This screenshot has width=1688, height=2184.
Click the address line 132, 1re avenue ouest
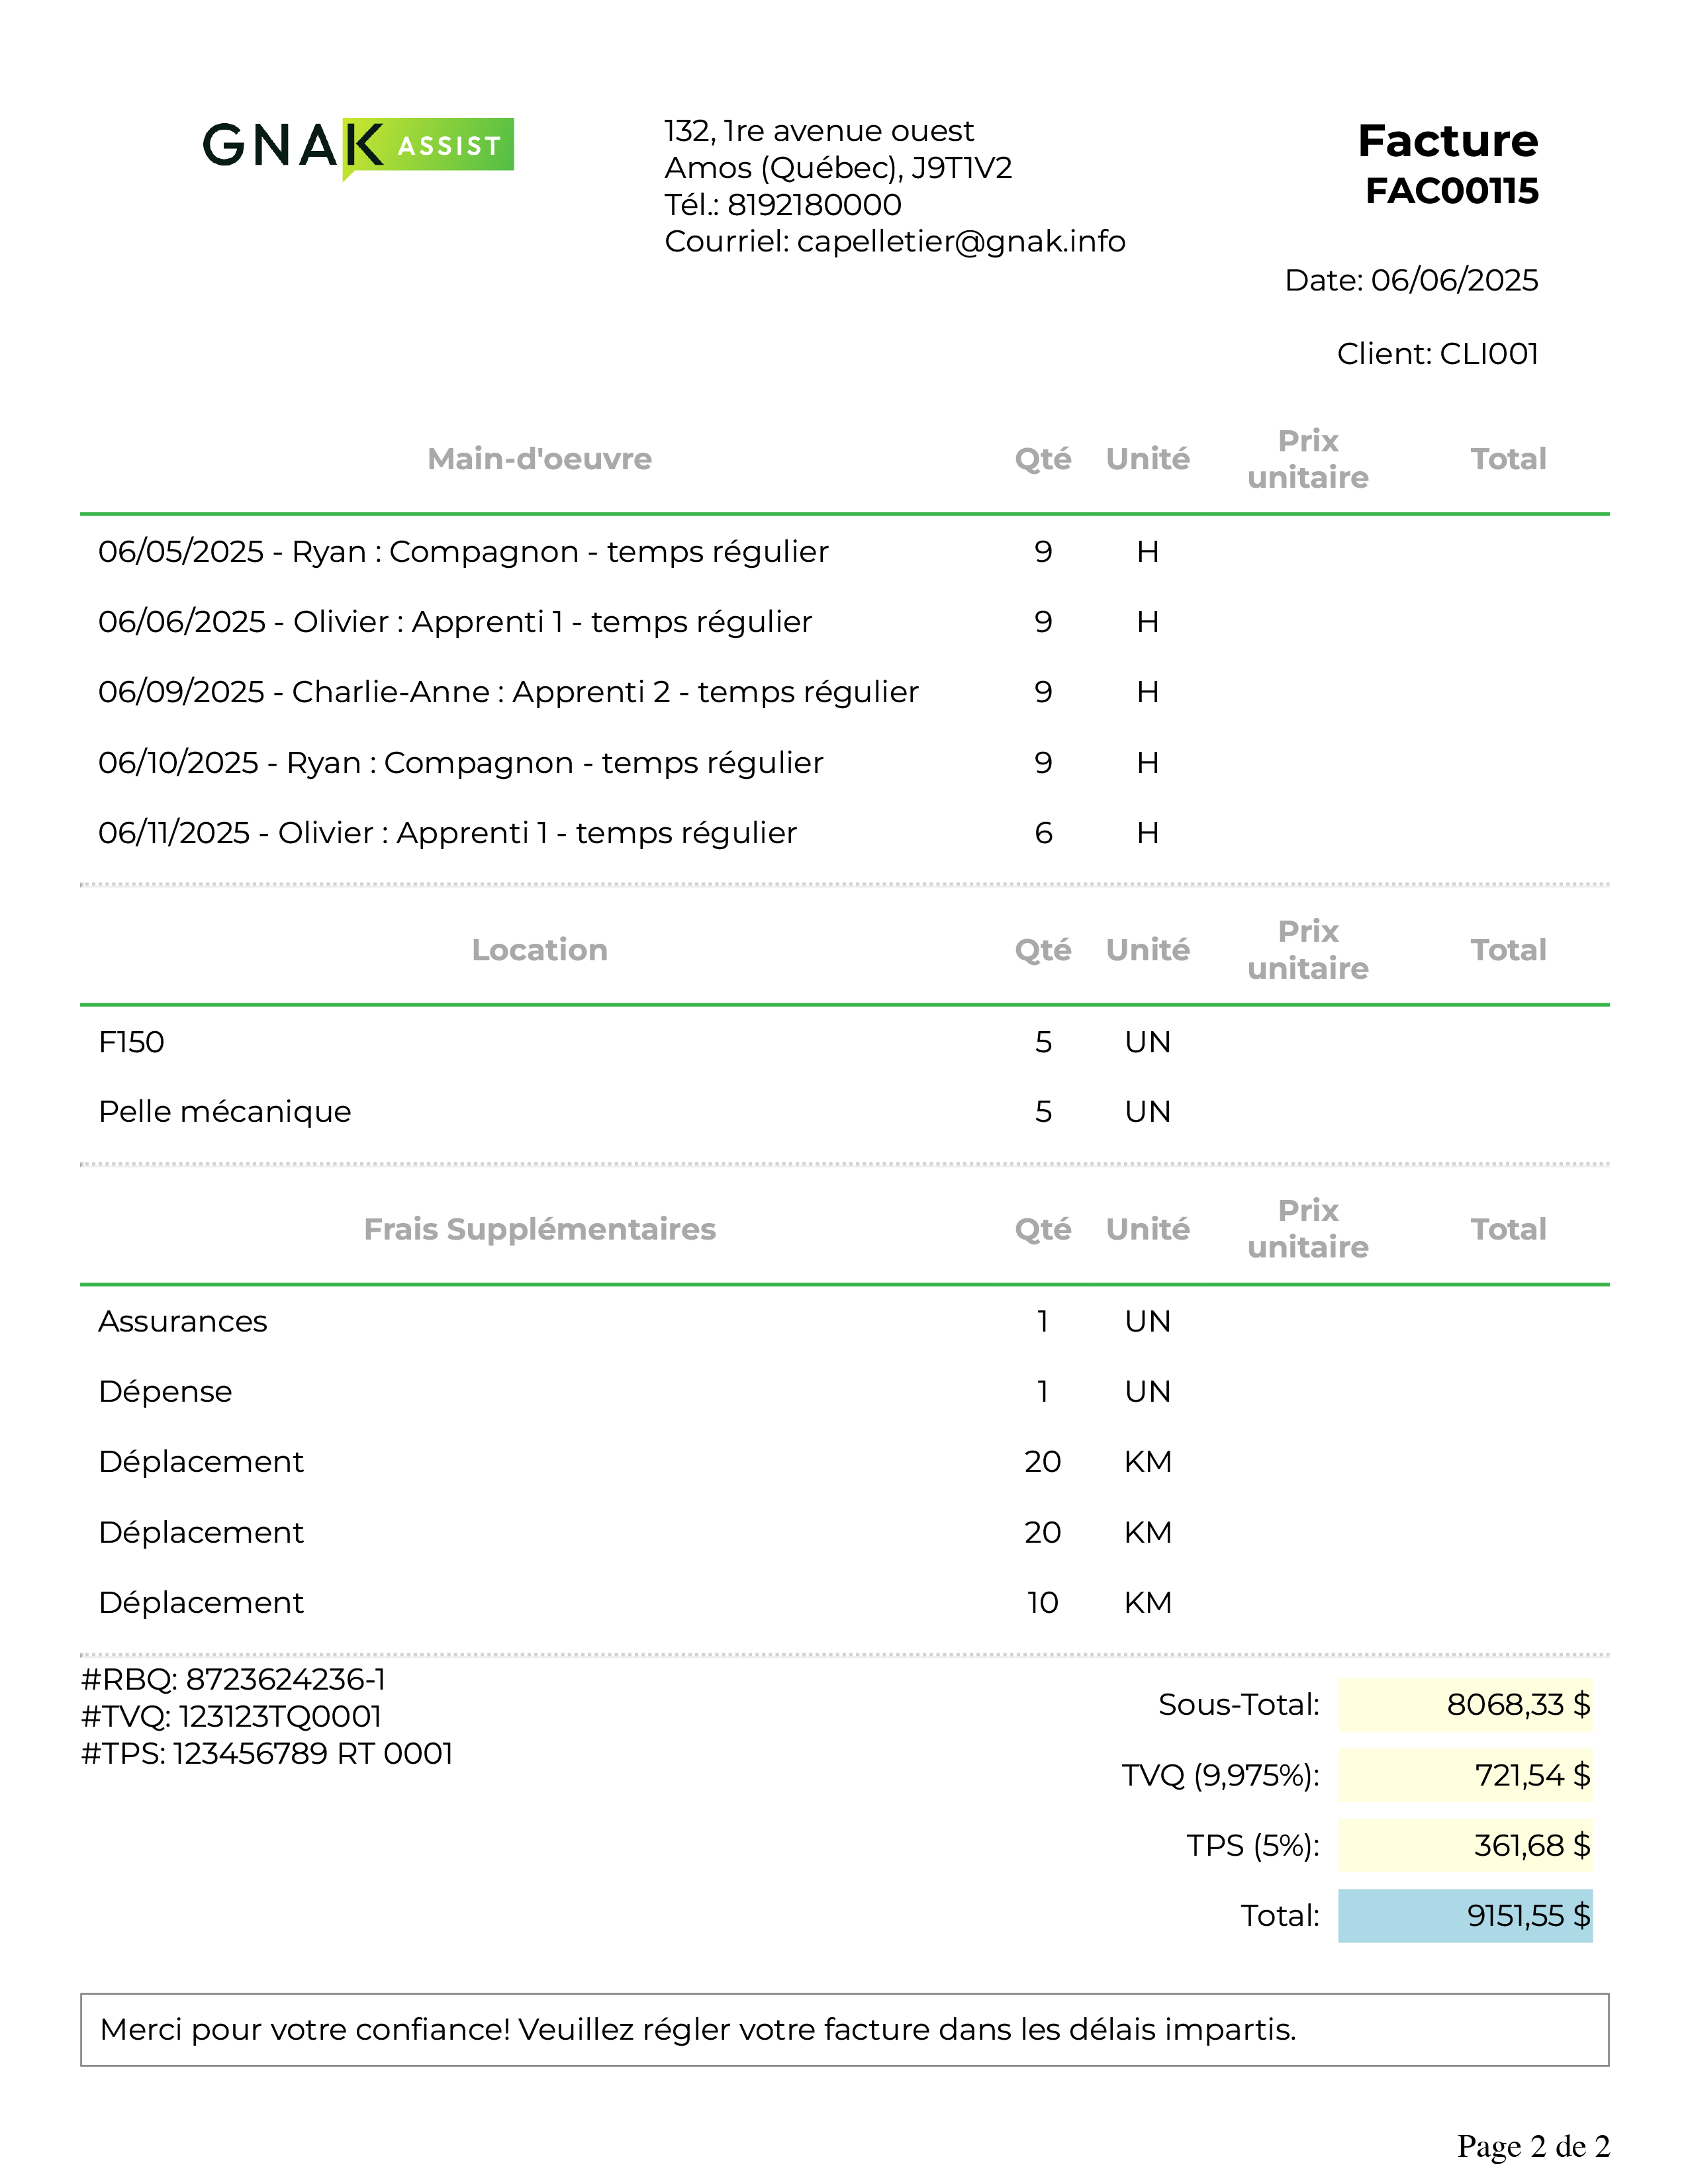tap(818, 131)
